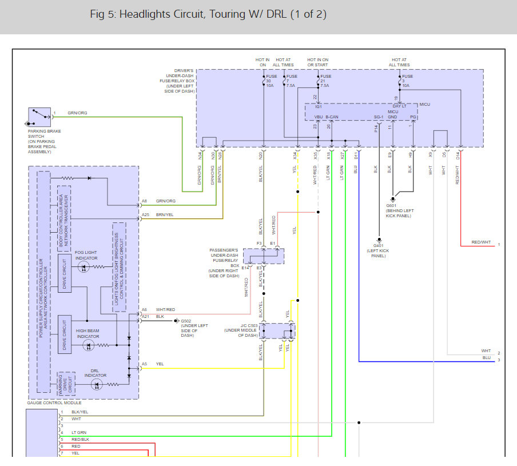
Task: Click the fog light indicator LED symbol
Action: pyautogui.click(x=83, y=266)
